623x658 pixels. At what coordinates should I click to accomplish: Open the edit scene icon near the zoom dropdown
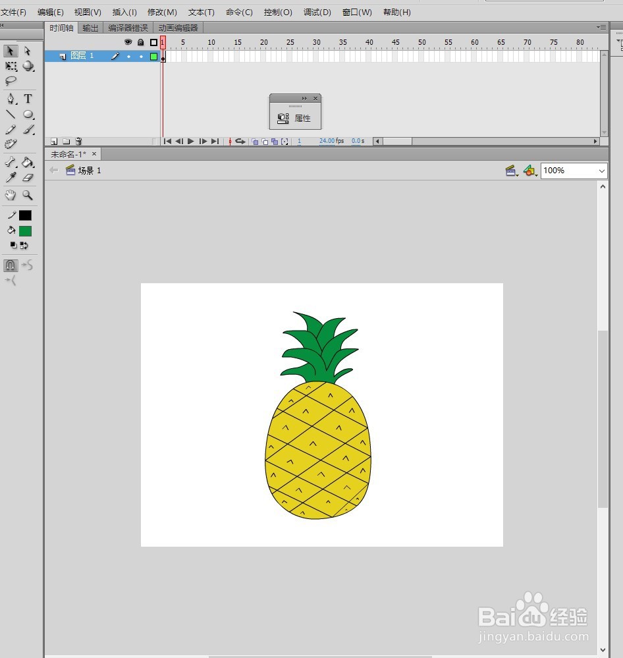coord(511,170)
